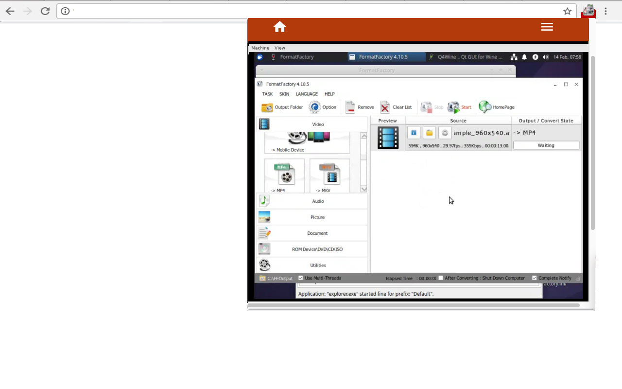Start the conversion with the Start icon

[460, 107]
